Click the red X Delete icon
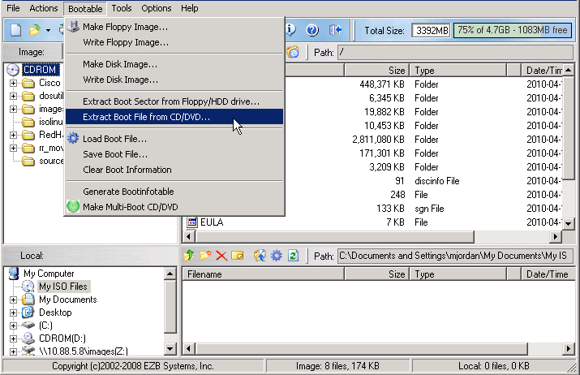This screenshot has height=375, width=580. (221, 256)
